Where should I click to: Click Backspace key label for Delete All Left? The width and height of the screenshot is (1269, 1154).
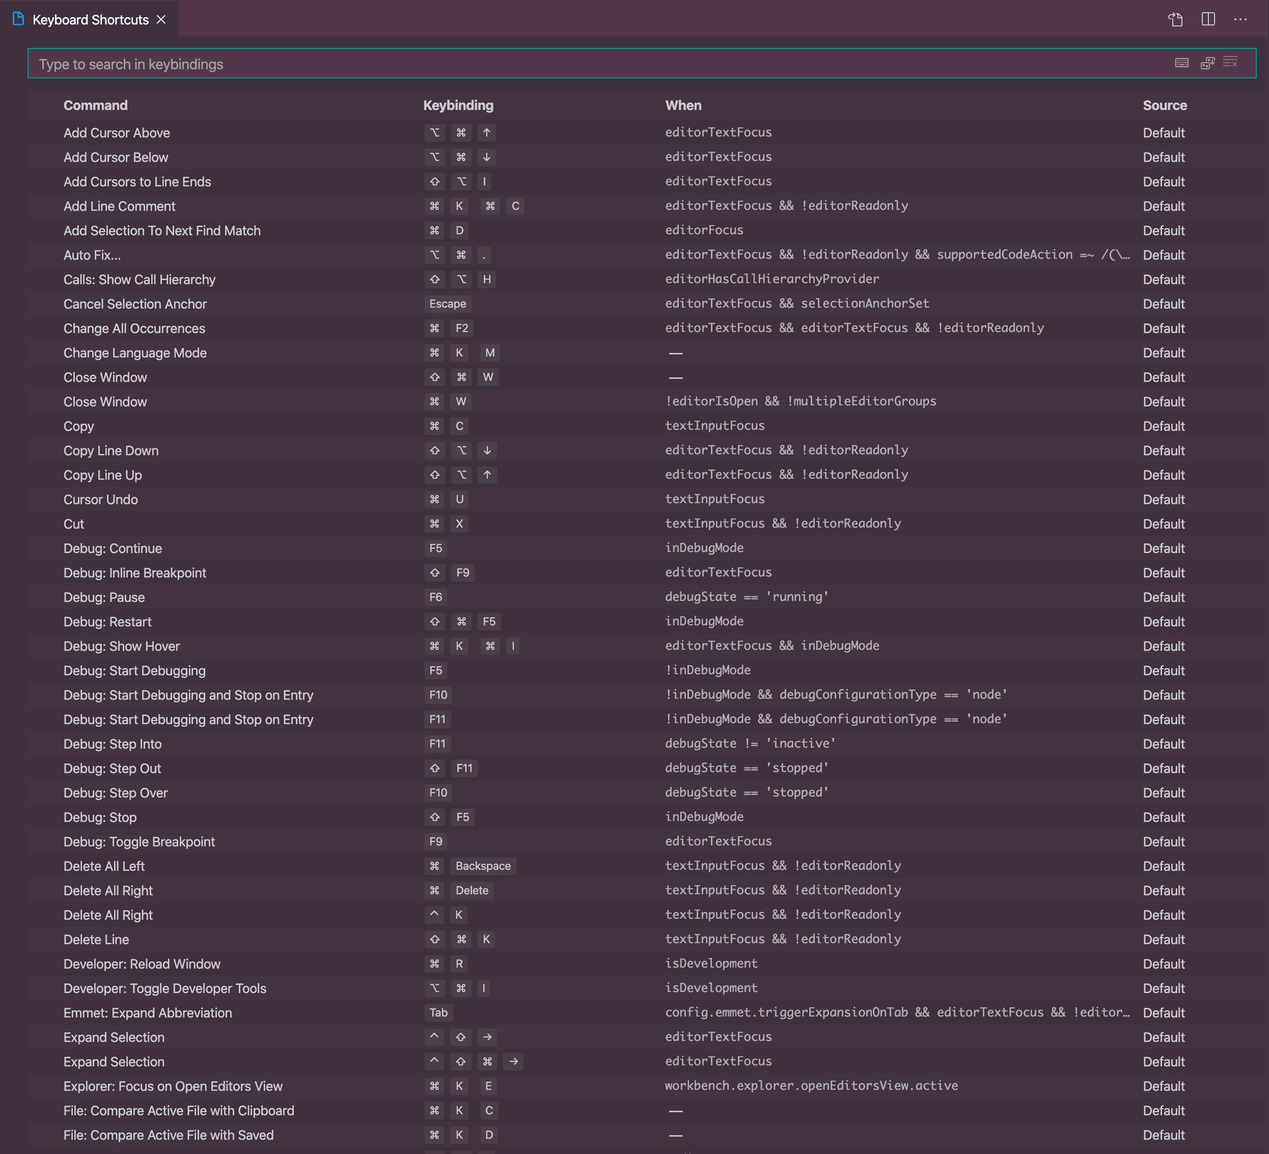pyautogui.click(x=483, y=866)
